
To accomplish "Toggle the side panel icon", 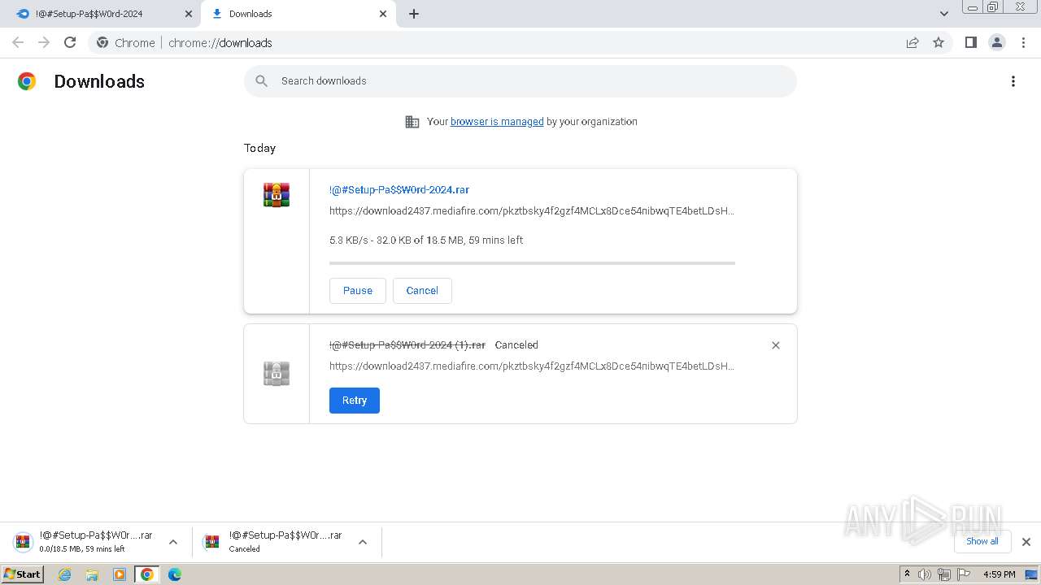I will click(x=970, y=42).
